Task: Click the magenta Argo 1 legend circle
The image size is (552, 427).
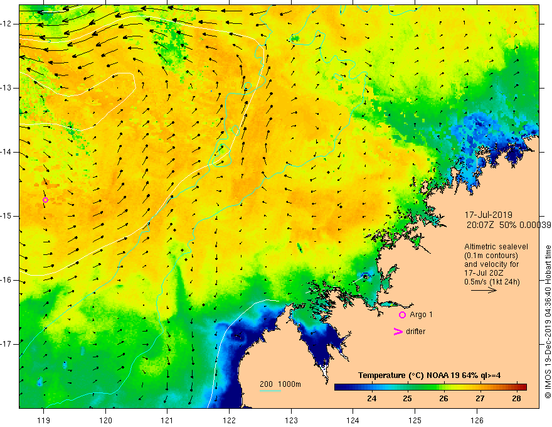Action: click(402, 315)
